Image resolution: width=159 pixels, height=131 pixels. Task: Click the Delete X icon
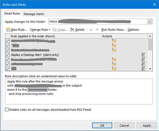(72, 30)
